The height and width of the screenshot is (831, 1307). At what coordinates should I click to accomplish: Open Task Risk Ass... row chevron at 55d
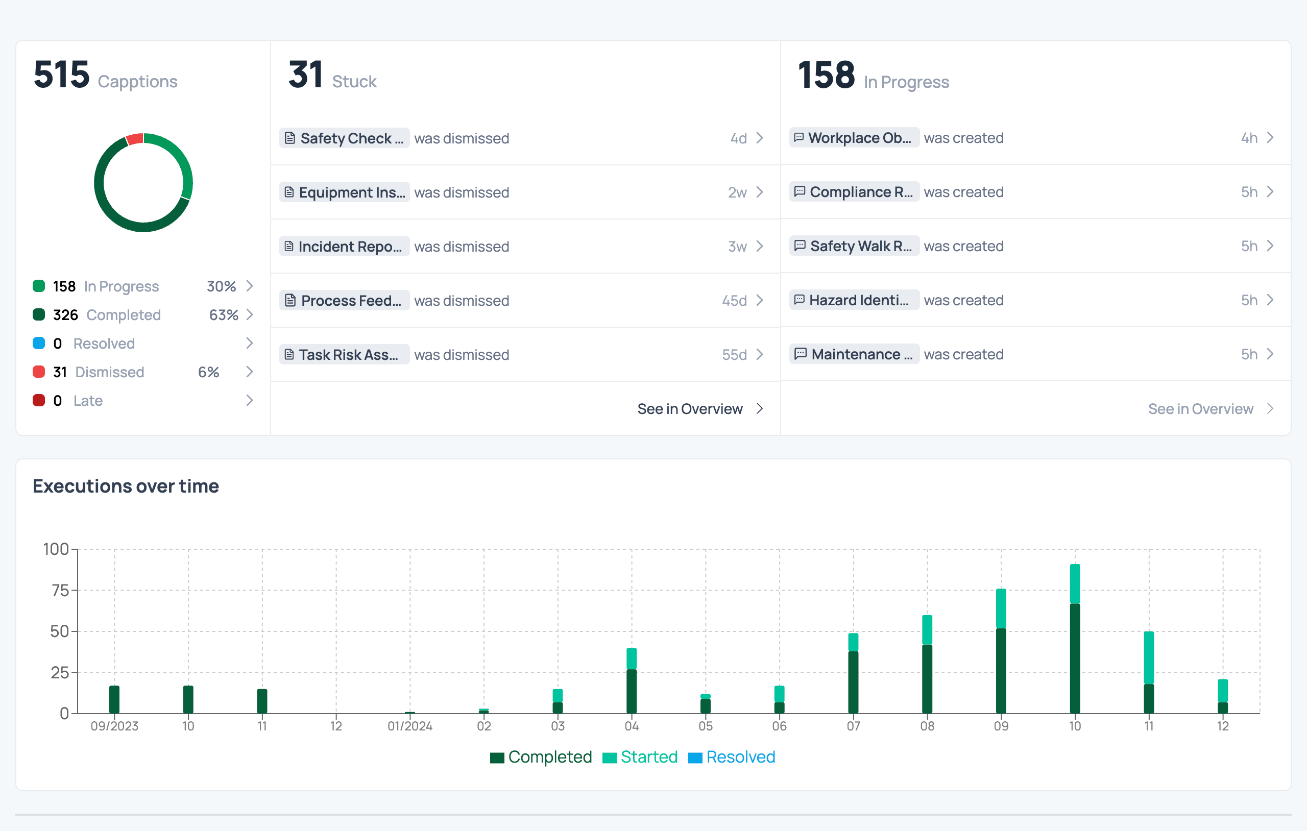click(760, 354)
